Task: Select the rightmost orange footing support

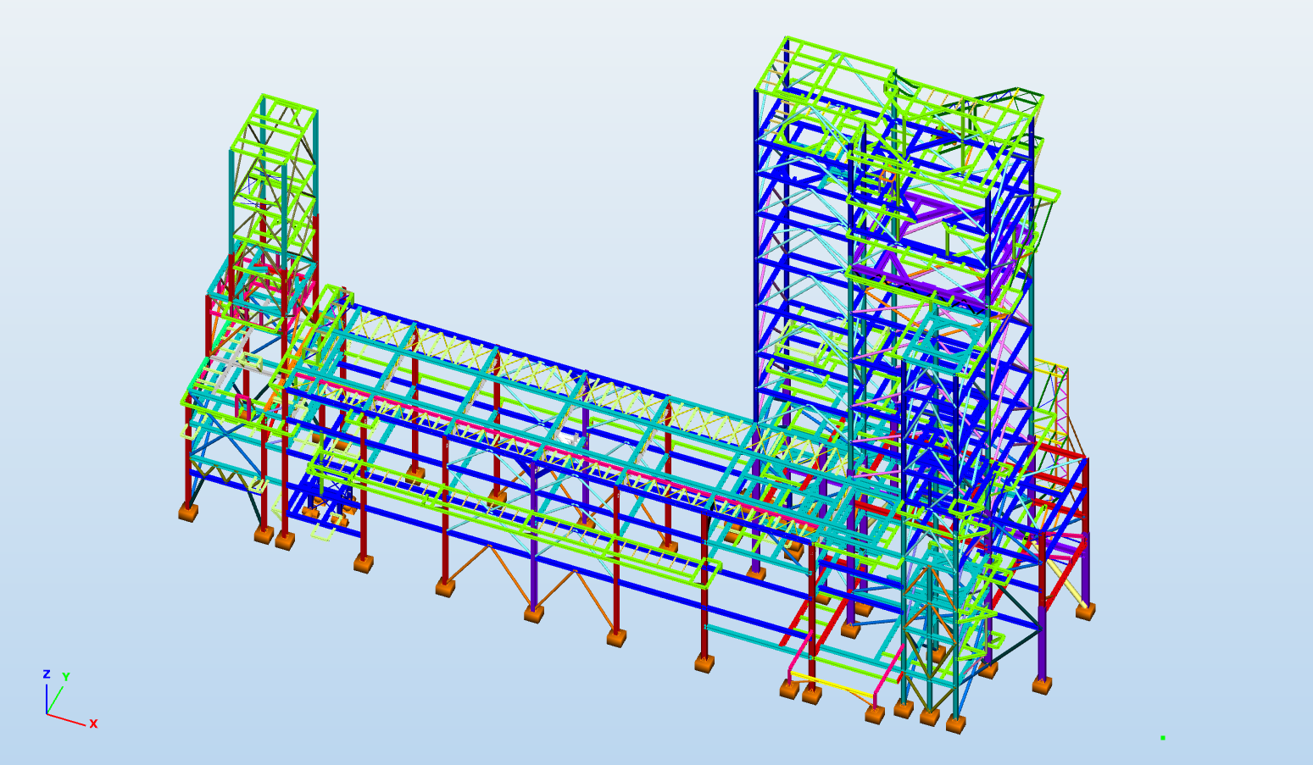Action: [1085, 610]
